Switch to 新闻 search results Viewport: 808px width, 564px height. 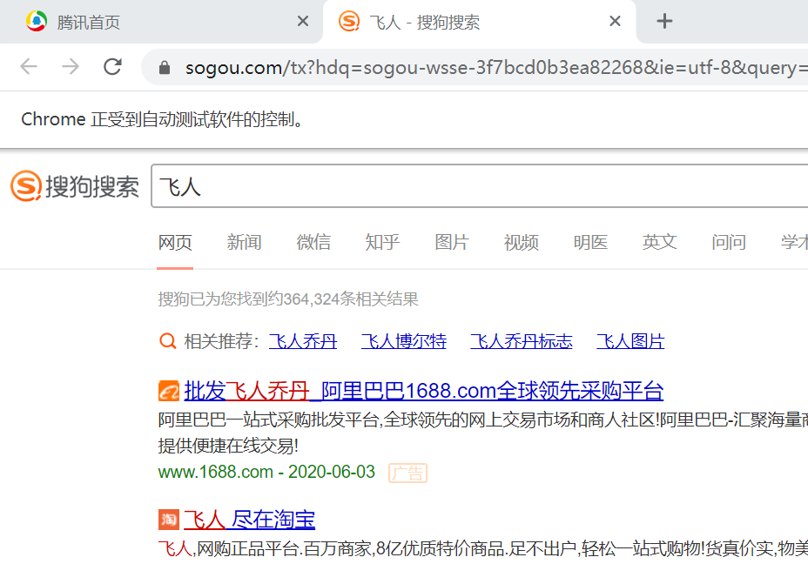click(x=245, y=242)
